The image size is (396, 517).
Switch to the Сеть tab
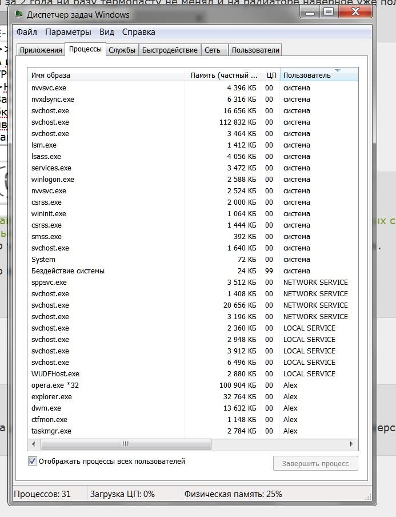(214, 50)
